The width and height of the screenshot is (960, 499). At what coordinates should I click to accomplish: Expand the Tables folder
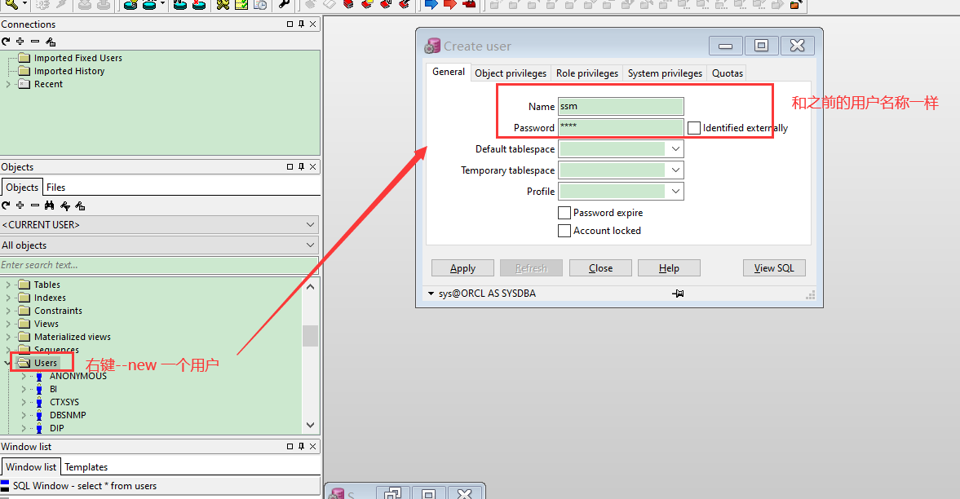tap(8, 284)
